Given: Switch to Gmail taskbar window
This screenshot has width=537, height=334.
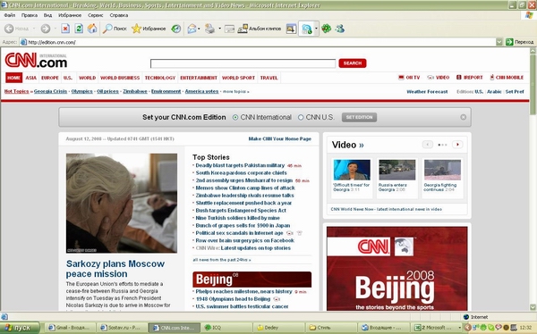Looking at the screenshot, I should tap(70, 328).
